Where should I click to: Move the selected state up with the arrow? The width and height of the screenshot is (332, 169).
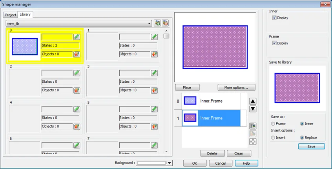click(x=253, y=101)
